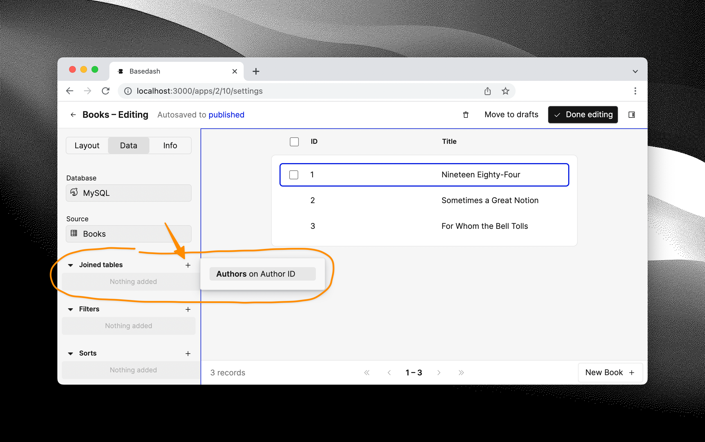705x442 pixels.
Task: Add a sort with plus icon
Action: click(x=188, y=353)
